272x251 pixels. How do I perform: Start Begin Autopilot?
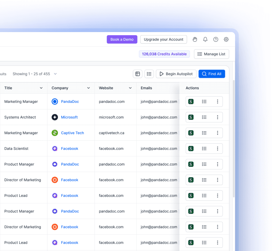(x=176, y=74)
